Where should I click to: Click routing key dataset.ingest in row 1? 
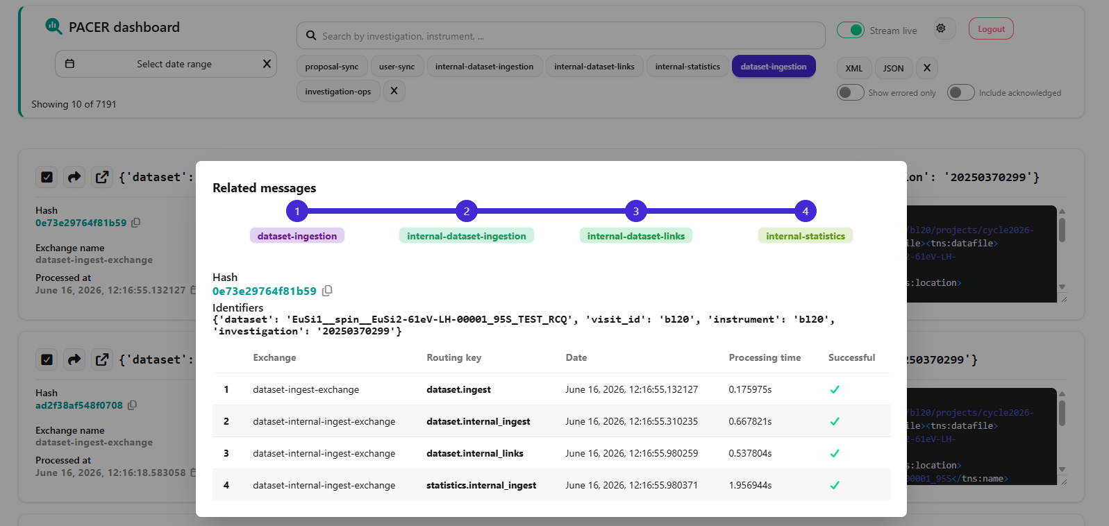coord(458,389)
